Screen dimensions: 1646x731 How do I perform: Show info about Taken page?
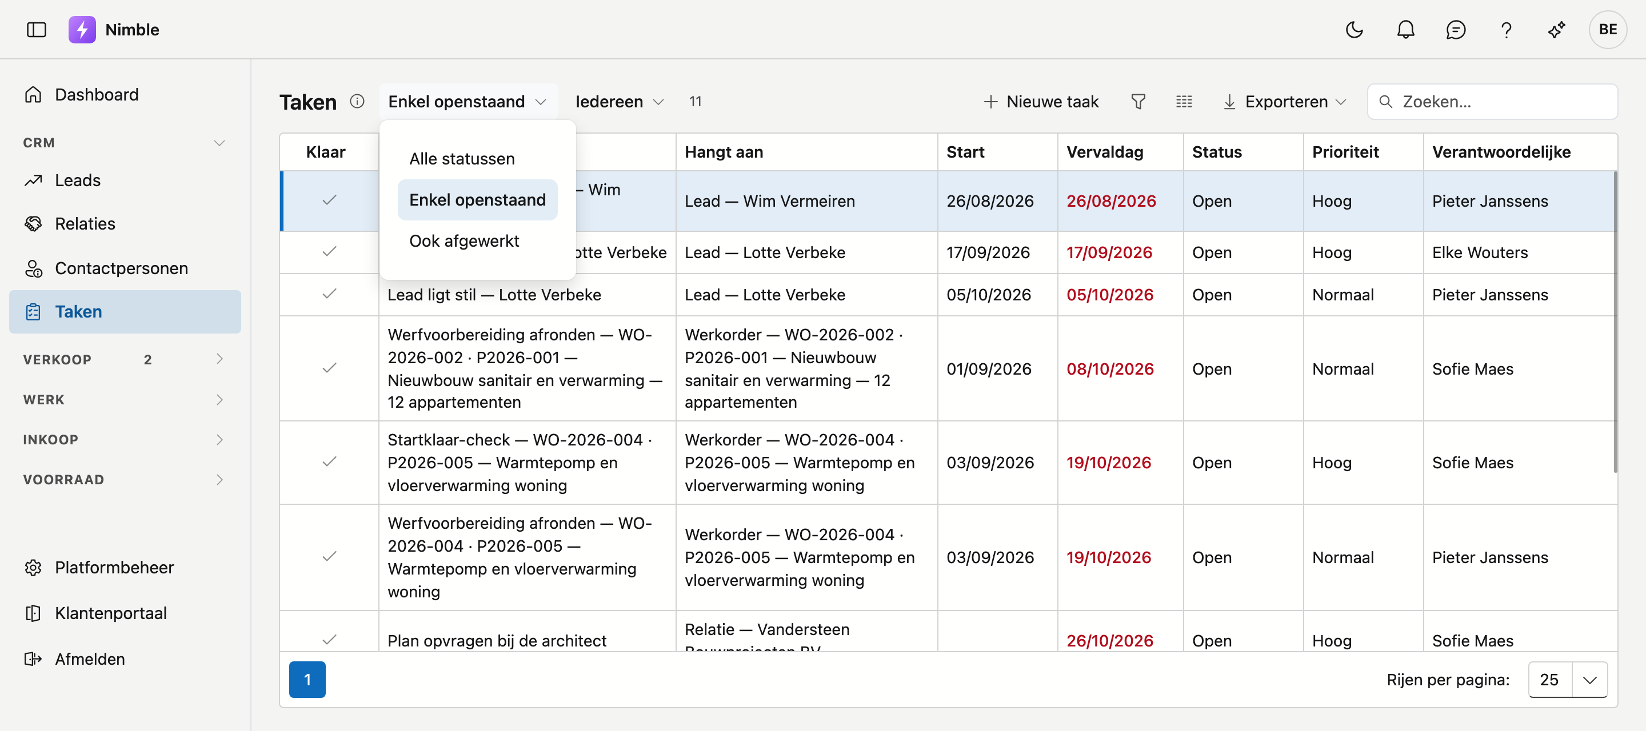pyautogui.click(x=357, y=102)
